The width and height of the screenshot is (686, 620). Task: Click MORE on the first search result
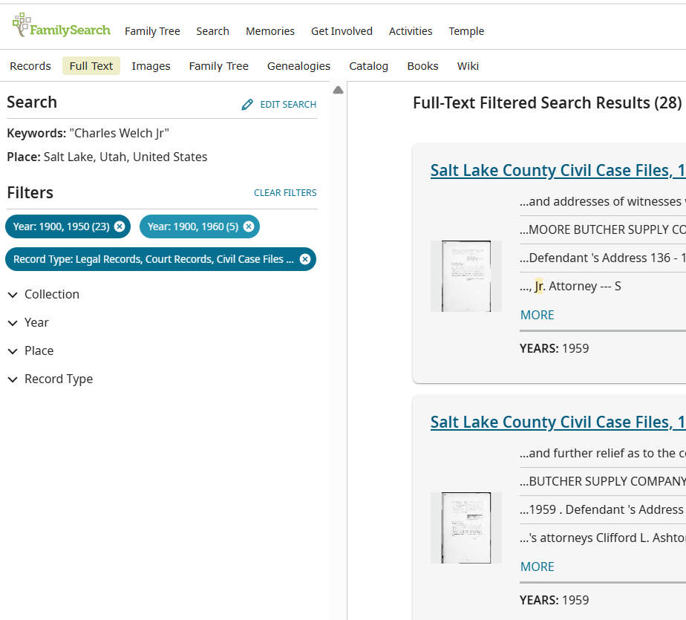pyautogui.click(x=538, y=315)
